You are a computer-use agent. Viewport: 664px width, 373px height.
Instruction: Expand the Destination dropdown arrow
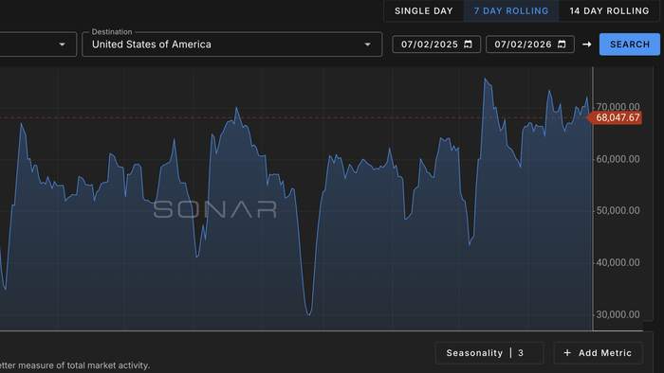(x=368, y=44)
